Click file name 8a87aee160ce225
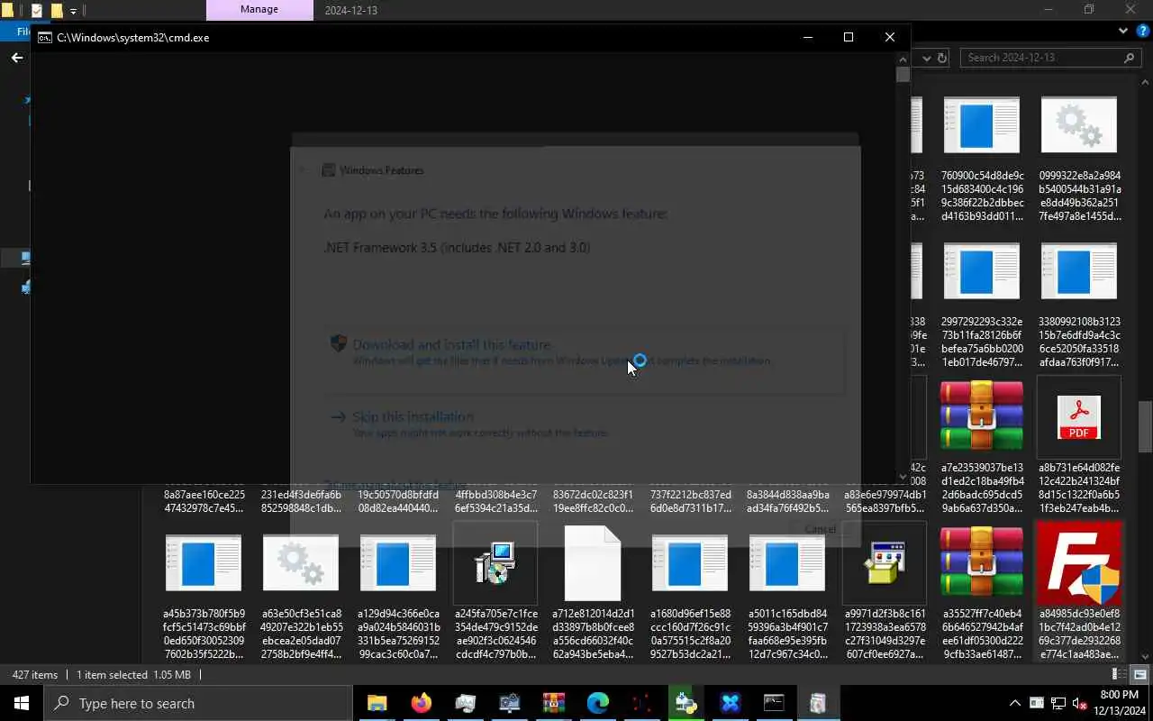This screenshot has width=1153, height=721. [x=203, y=501]
